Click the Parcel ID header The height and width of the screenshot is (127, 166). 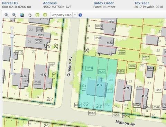pos(10,3)
